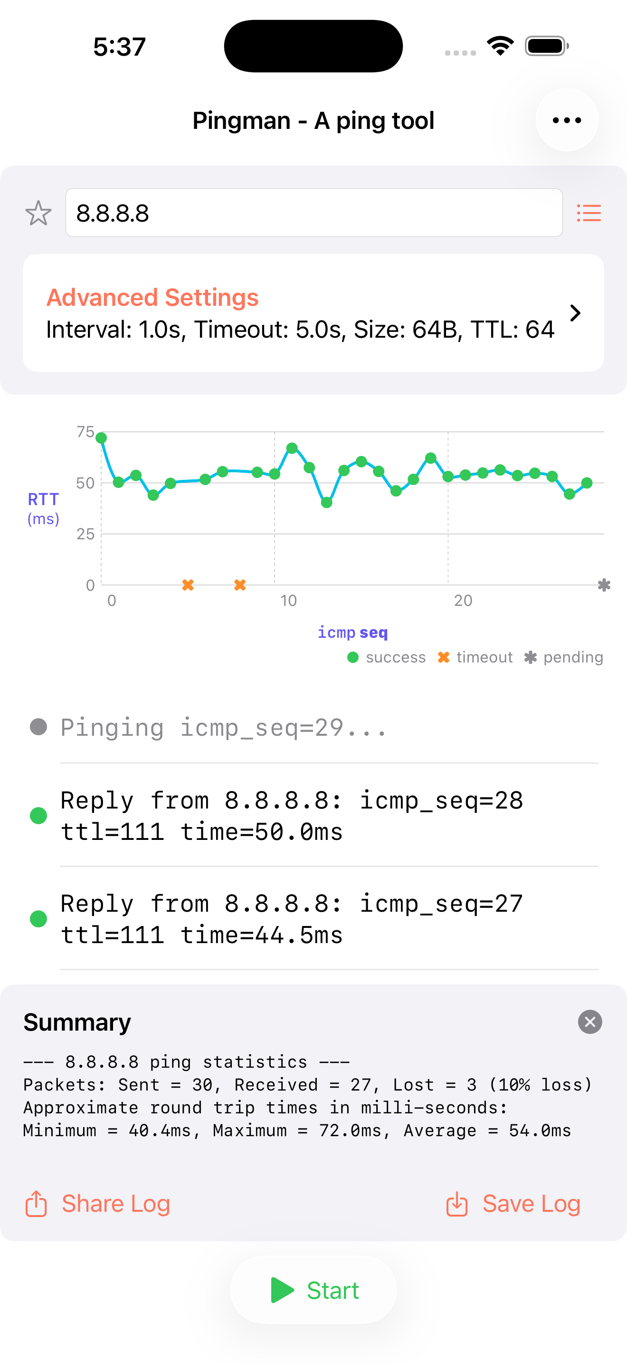
Task: Tap the gray pending marker on chart
Action: pos(604,585)
